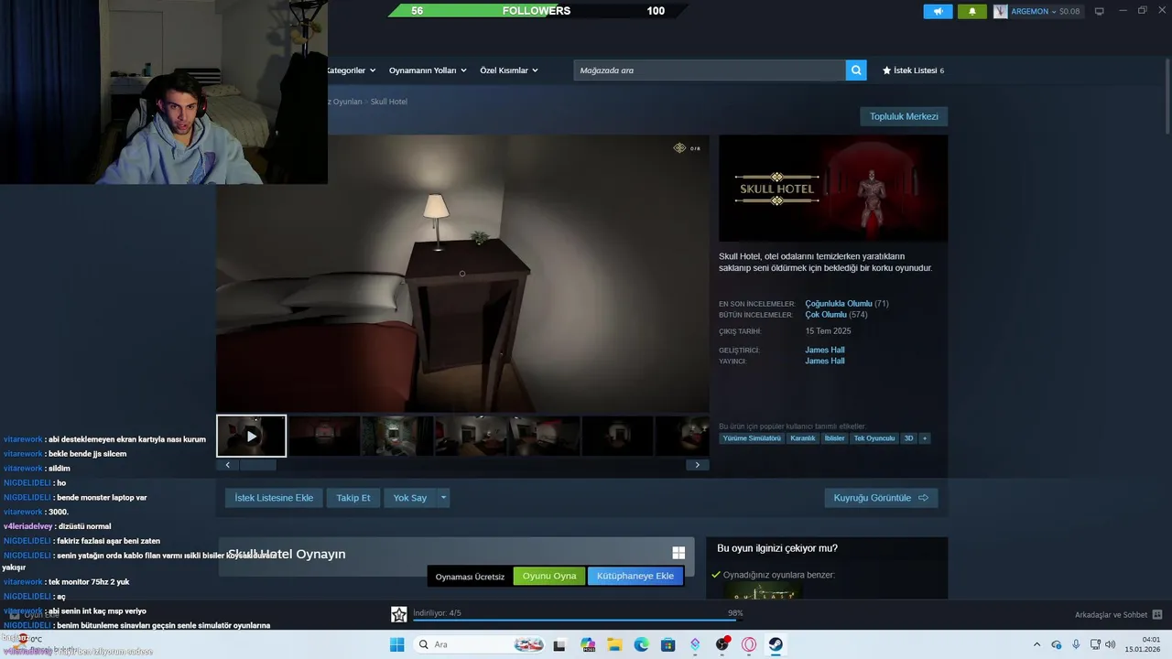Open Task View in taskbar
The image size is (1172, 659).
tap(559, 644)
